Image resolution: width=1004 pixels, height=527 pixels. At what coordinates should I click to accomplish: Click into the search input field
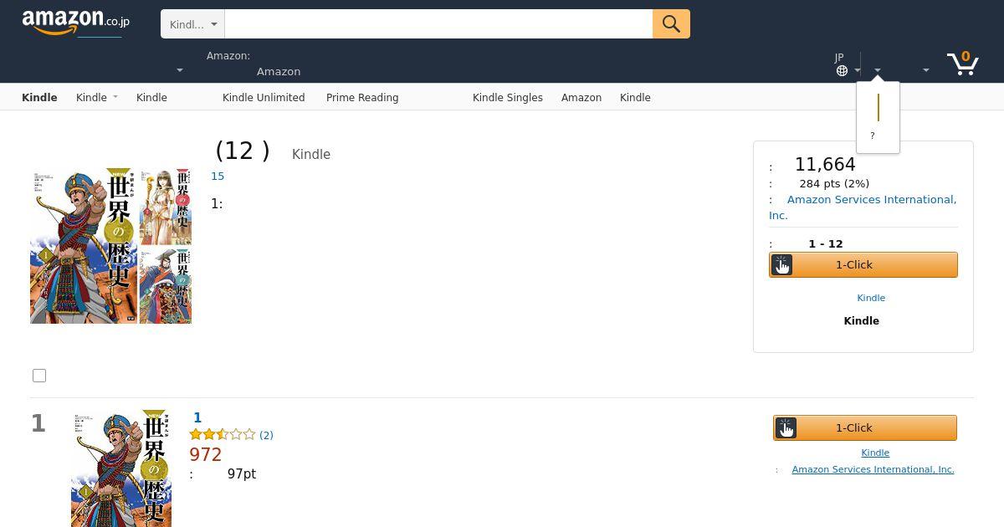click(x=438, y=24)
